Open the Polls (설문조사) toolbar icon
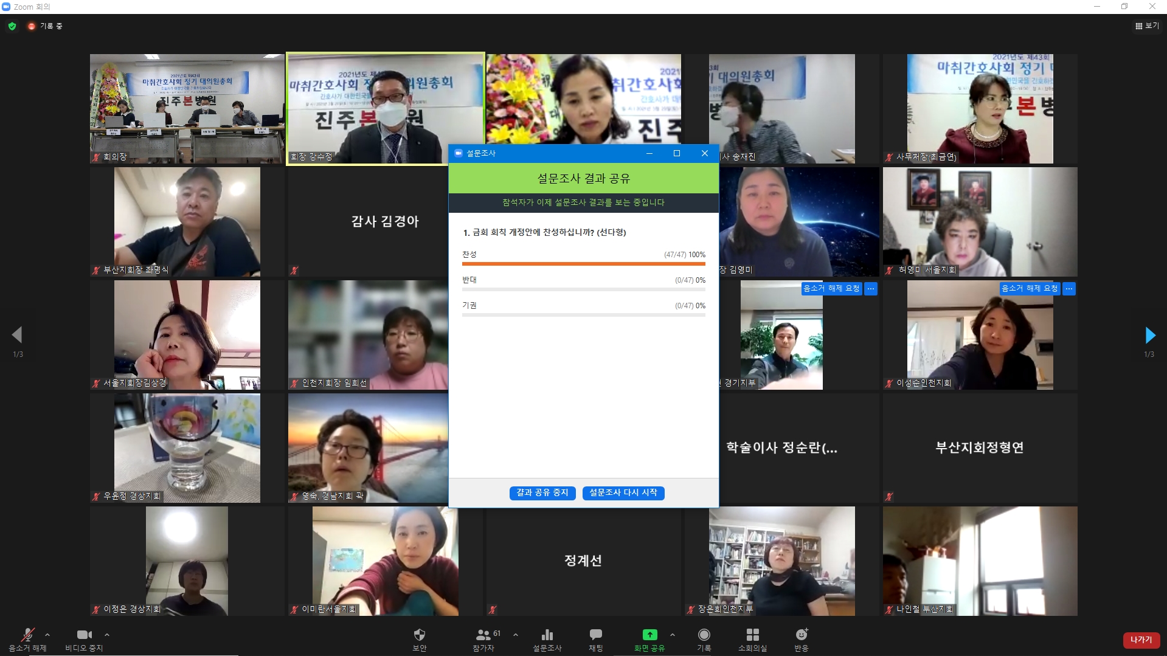Image resolution: width=1167 pixels, height=656 pixels. click(x=547, y=635)
